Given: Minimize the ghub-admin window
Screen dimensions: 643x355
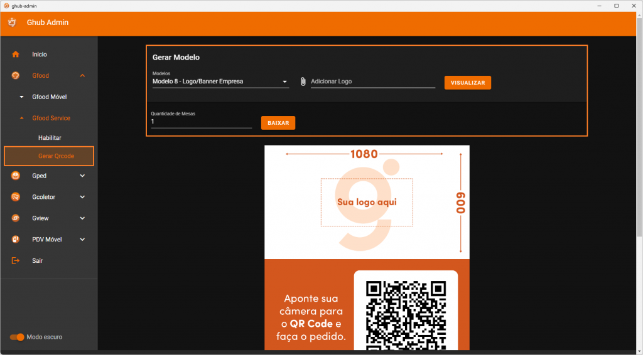Looking at the screenshot, I should coord(600,6).
